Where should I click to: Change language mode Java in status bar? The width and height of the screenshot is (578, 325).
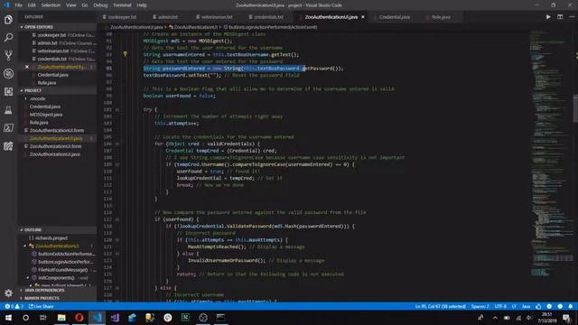click(x=526, y=306)
